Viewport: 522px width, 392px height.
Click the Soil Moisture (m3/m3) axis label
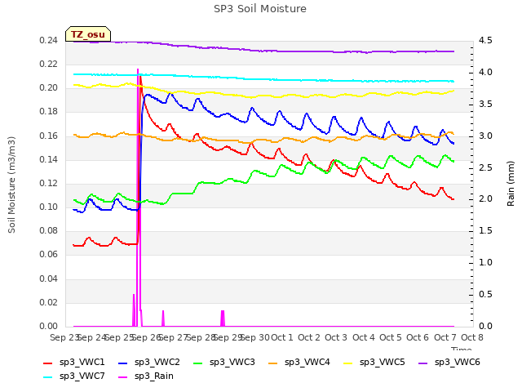click(x=11, y=185)
